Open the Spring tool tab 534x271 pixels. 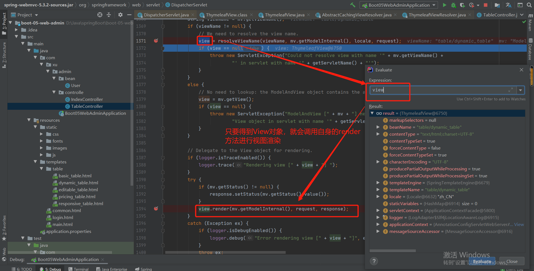click(x=144, y=269)
